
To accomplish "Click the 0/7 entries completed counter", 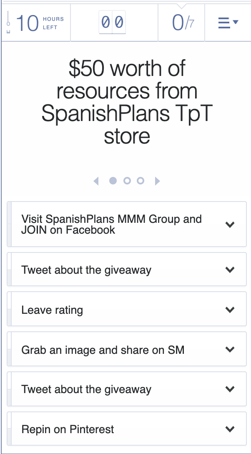I will tap(182, 23).
